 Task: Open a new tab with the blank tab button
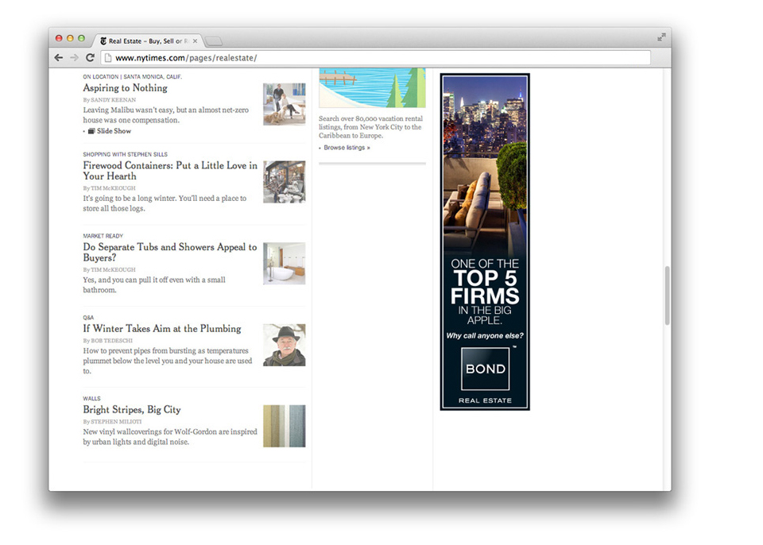[213, 41]
